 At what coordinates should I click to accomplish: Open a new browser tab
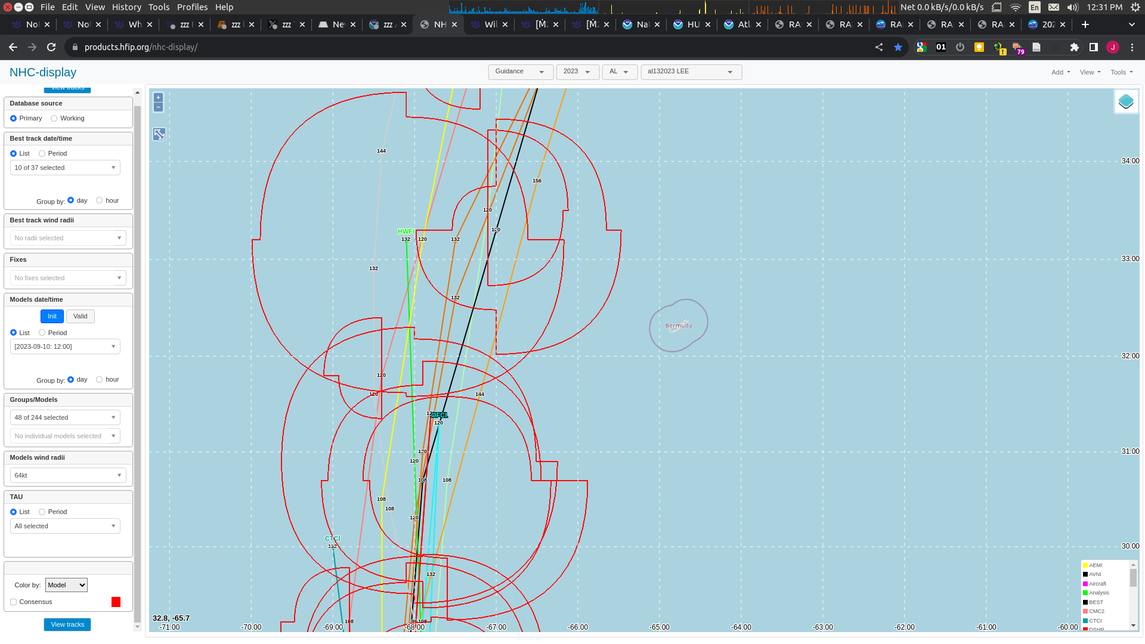(1085, 24)
